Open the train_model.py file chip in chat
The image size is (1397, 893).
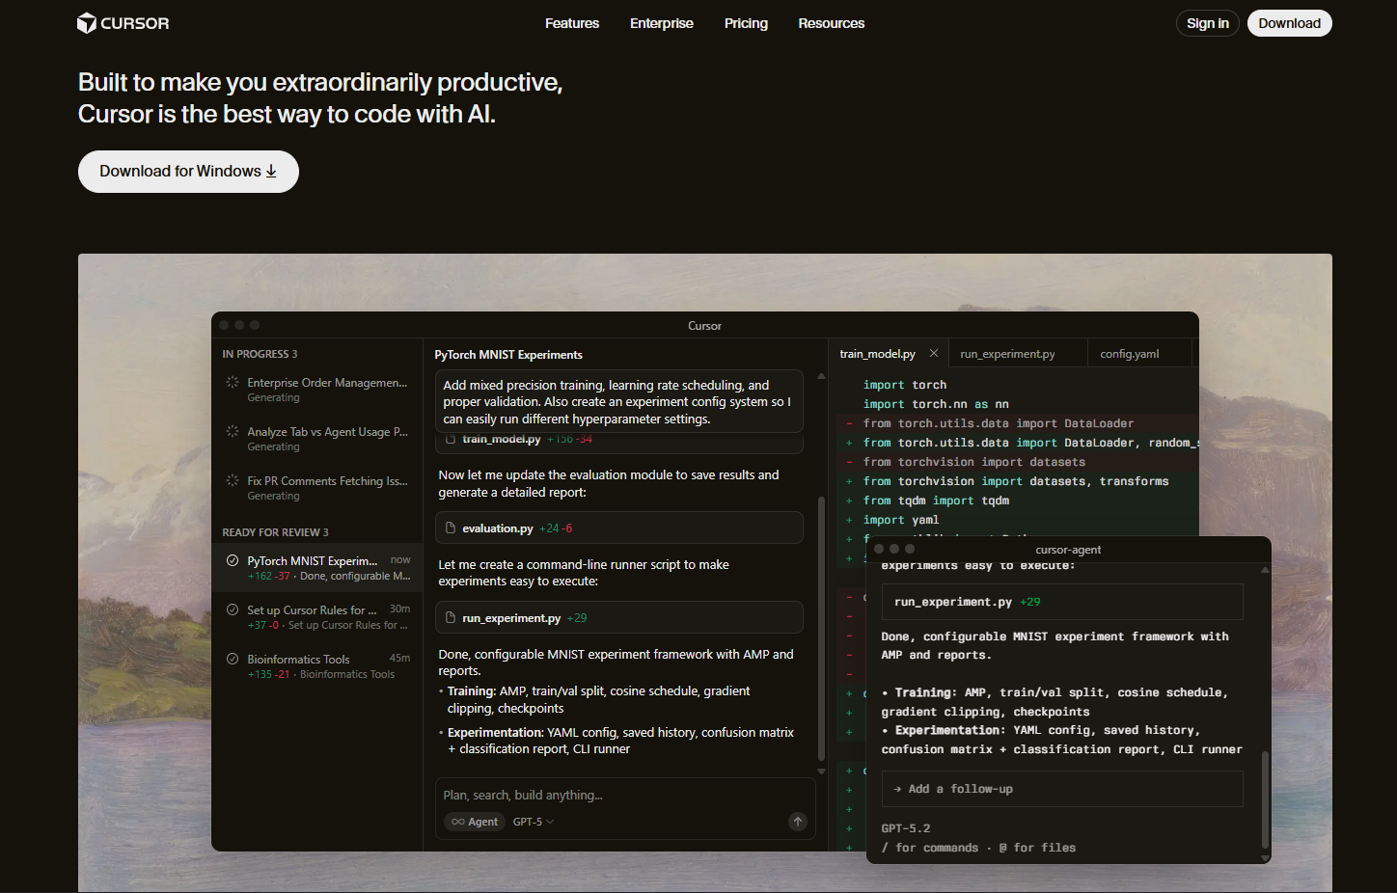point(618,442)
